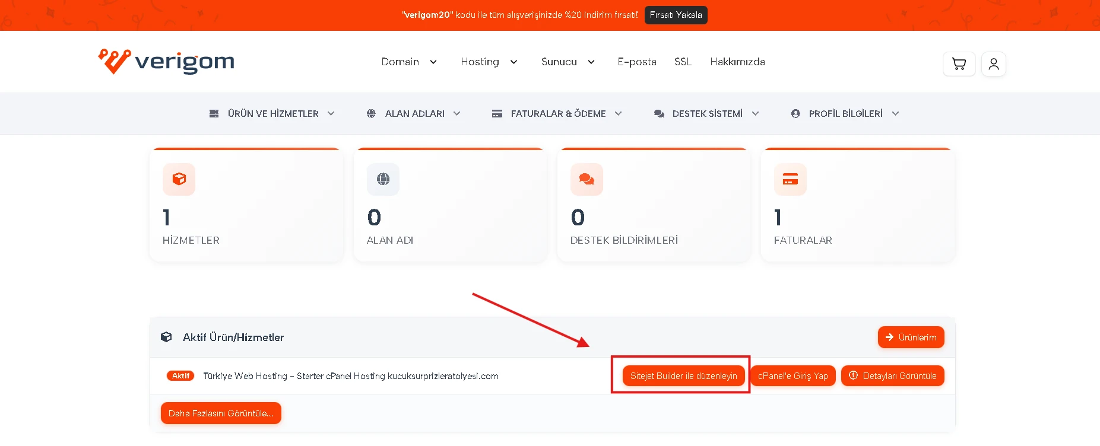
Task: Click the verigom20 promo text
Action: point(520,15)
